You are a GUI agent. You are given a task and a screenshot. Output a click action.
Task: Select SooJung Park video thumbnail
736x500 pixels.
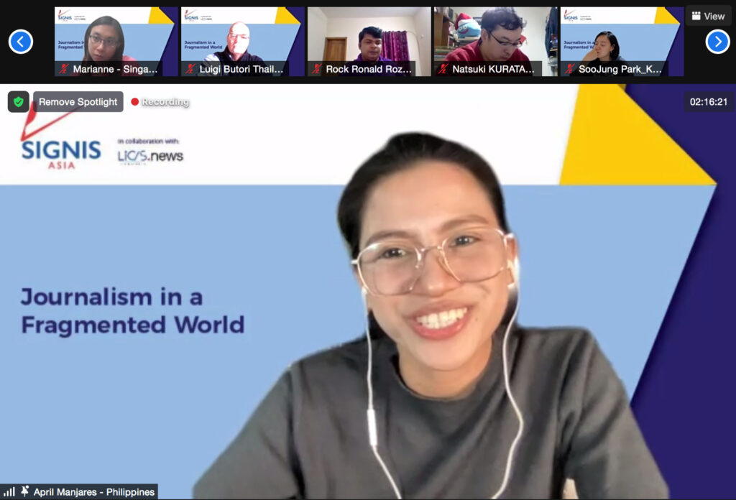622,36
